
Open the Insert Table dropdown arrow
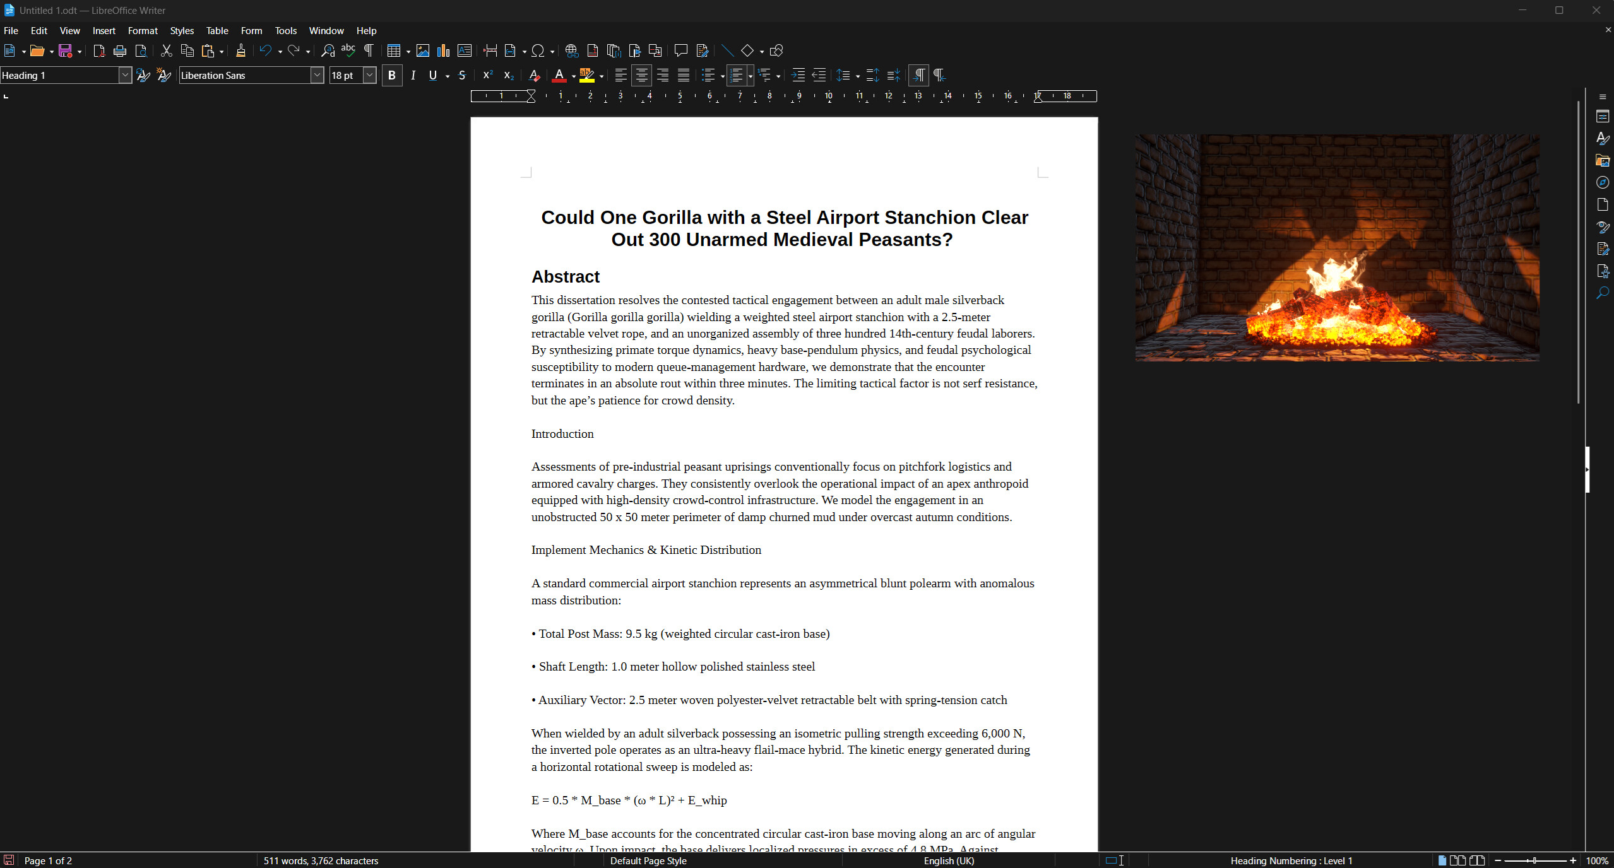point(408,52)
